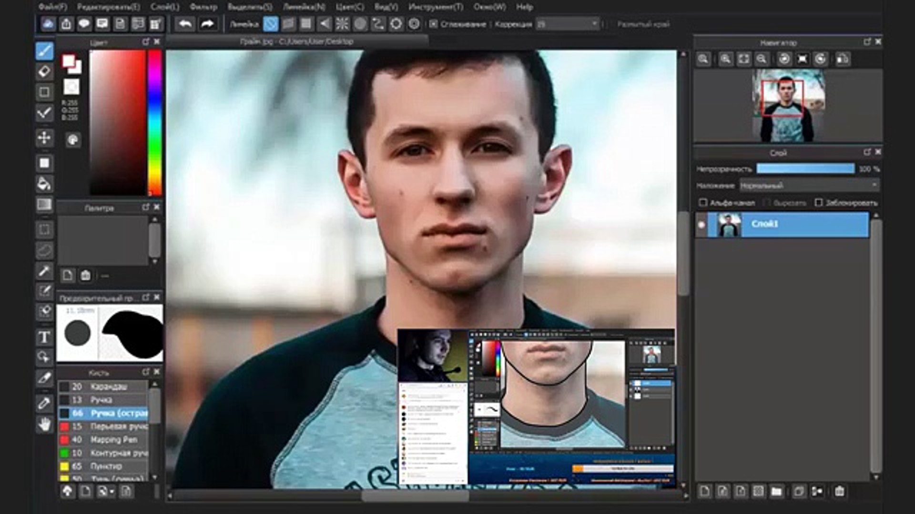The image size is (915, 514).
Task: Select the Mapping Pen brush
Action: (x=103, y=440)
